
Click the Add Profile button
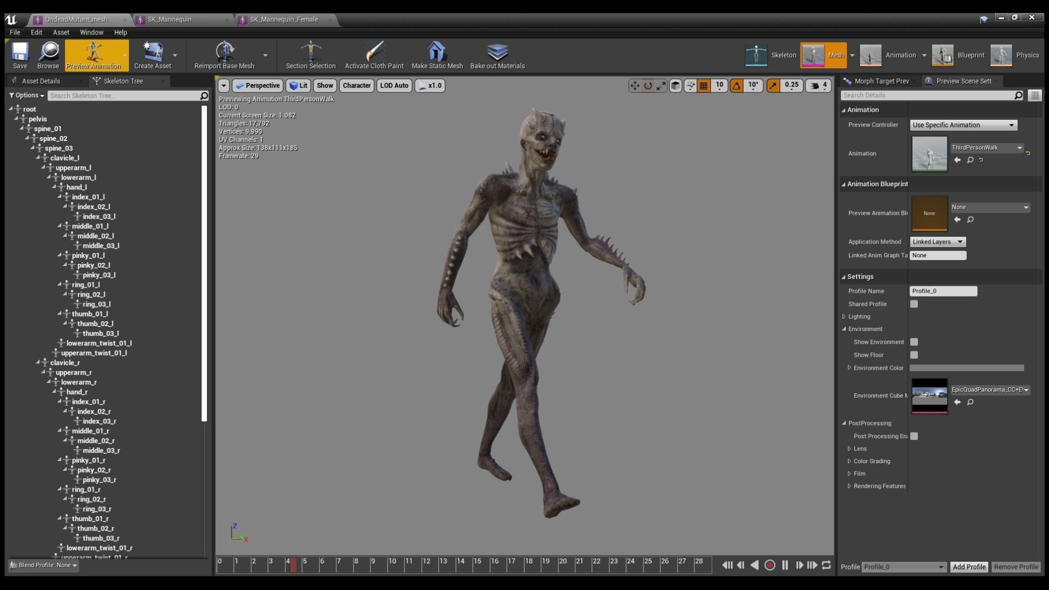pos(969,567)
